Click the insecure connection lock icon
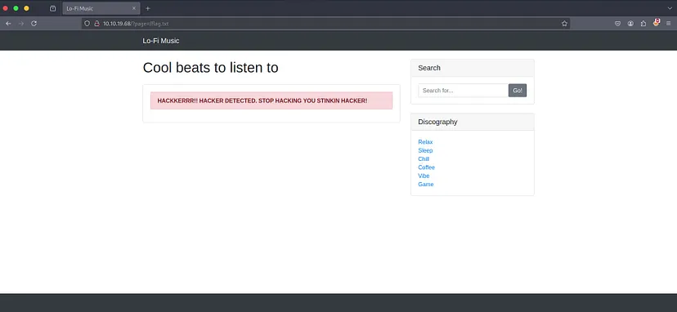Screen dimensions: 677x312 [96, 24]
